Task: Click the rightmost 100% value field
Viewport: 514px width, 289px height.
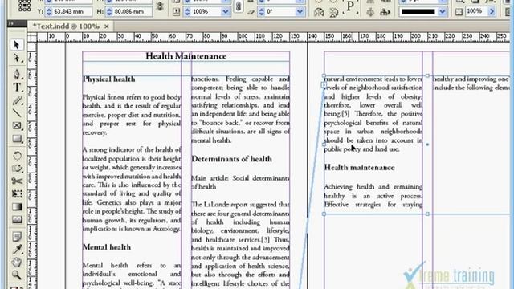Action: click(x=476, y=11)
